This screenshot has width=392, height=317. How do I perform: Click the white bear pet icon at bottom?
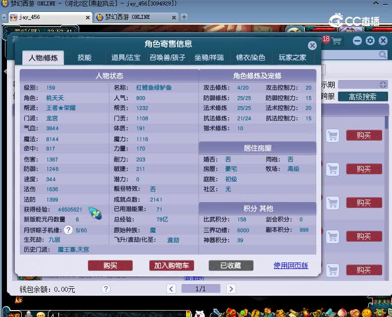199,314
